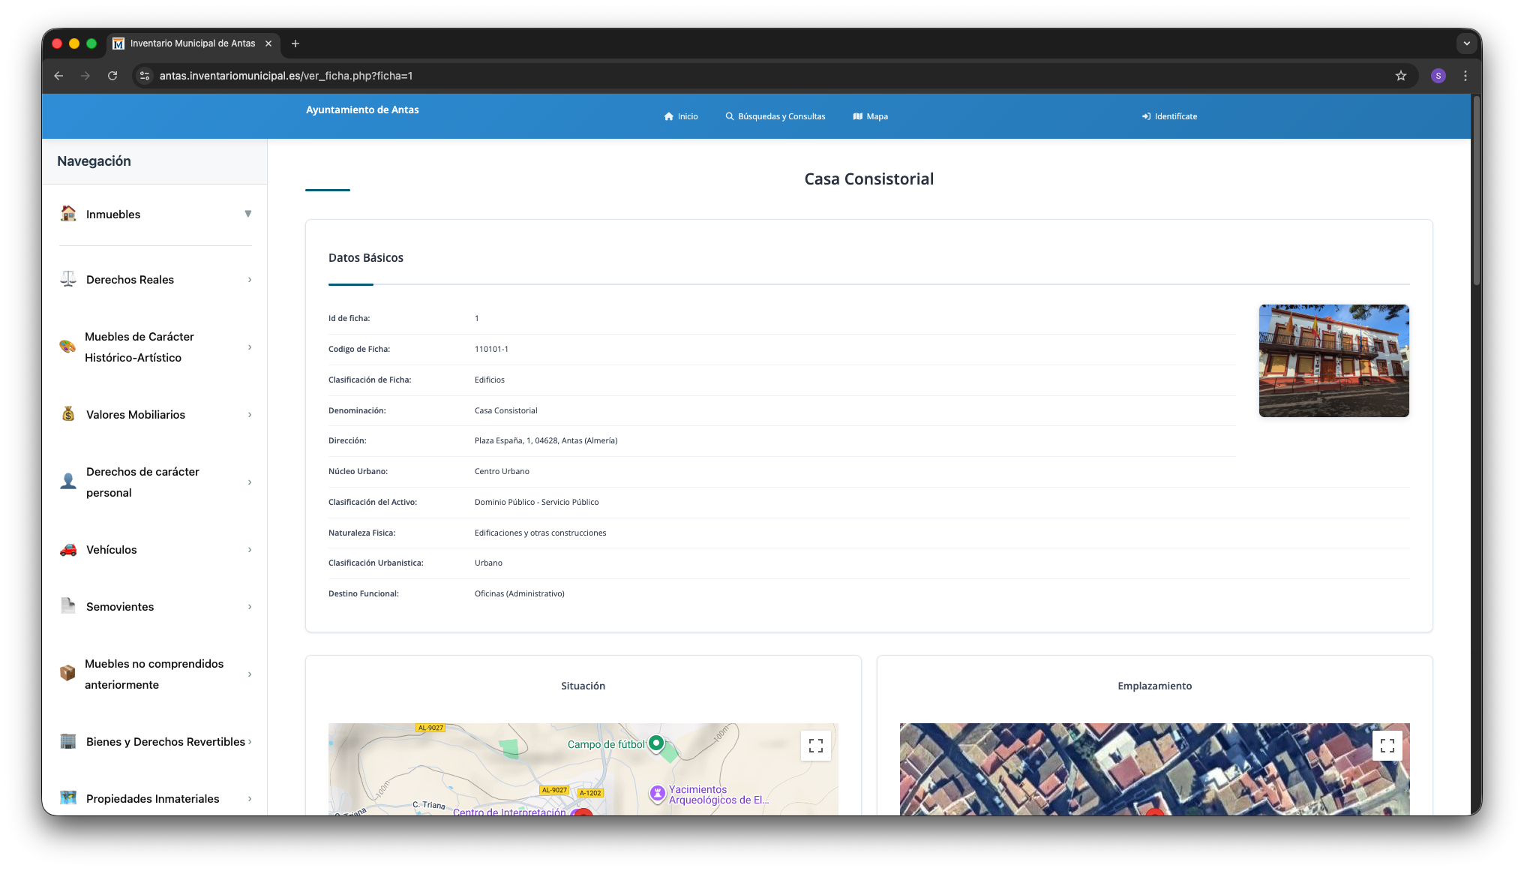This screenshot has width=1524, height=871.
Task: Open Bienes y Derechos Revertibles
Action: [x=165, y=741]
